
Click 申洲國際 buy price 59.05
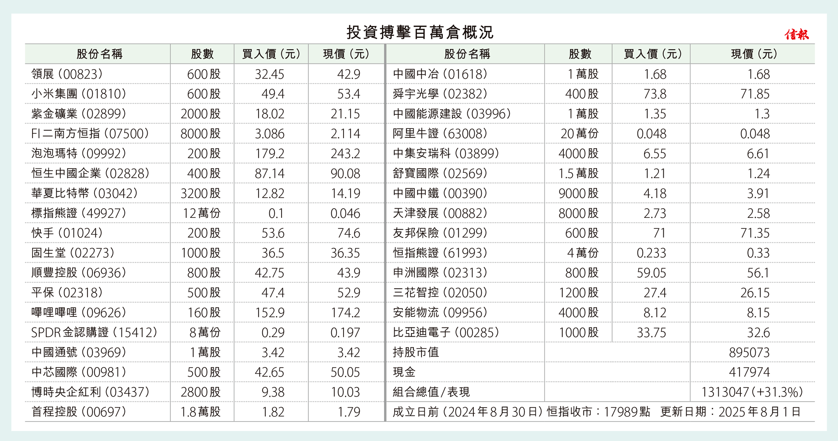(651, 272)
